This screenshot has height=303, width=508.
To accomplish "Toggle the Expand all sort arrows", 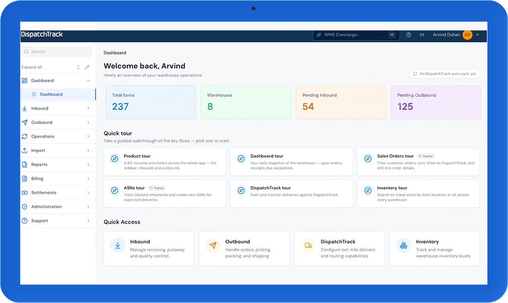I will pos(78,67).
